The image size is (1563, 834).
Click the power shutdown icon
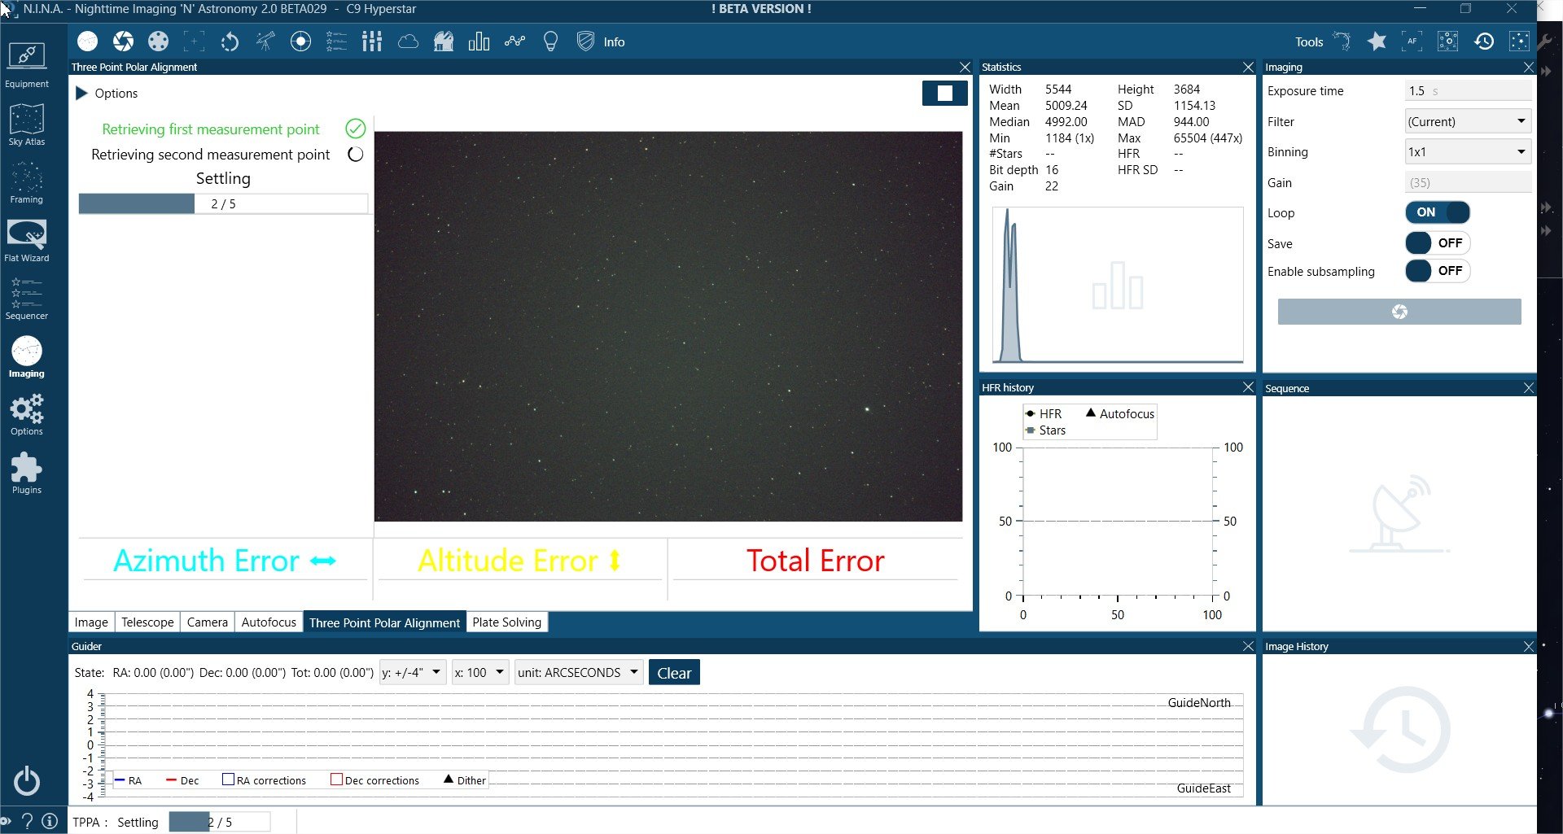pyautogui.click(x=27, y=780)
